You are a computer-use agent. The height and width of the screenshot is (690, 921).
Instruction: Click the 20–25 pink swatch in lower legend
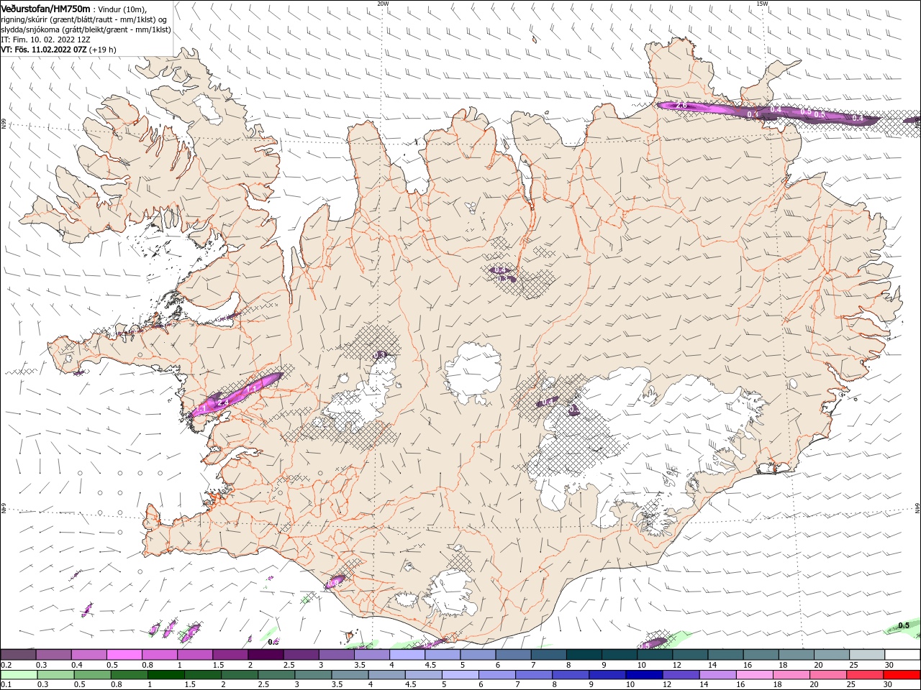pyautogui.click(x=827, y=675)
